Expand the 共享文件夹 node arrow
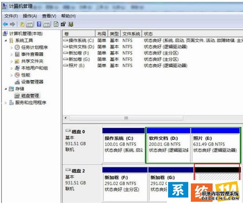 pyautogui.click(x=12, y=61)
